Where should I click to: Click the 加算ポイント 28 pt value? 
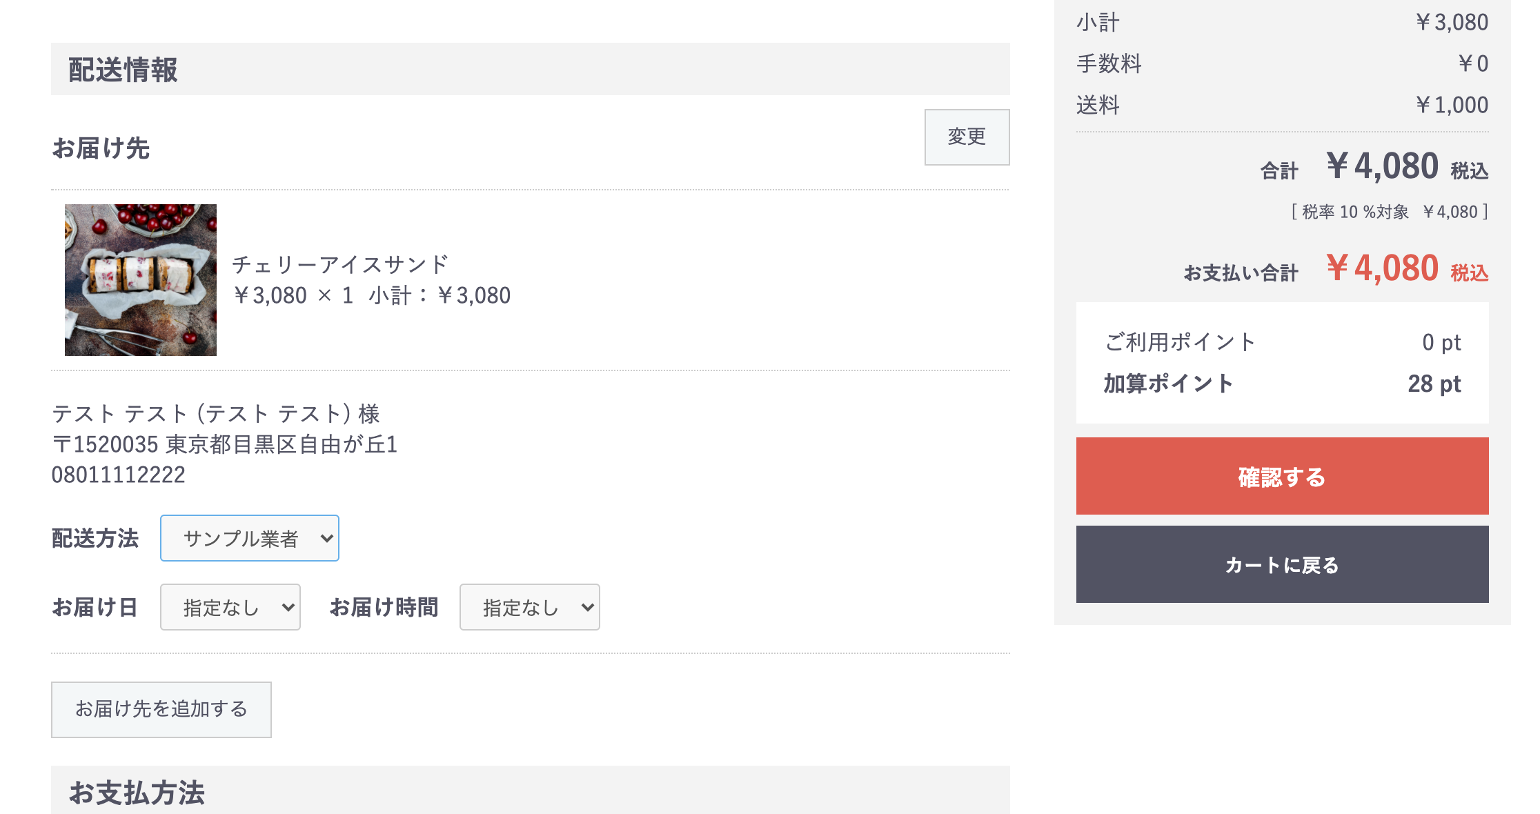(x=1434, y=384)
